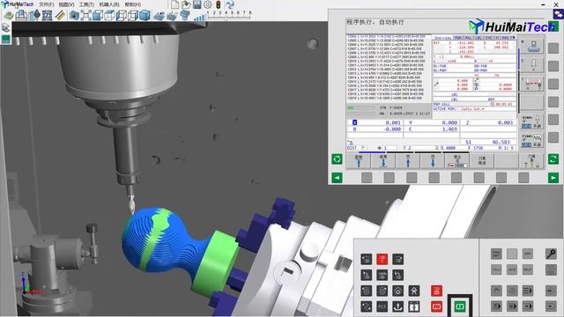This screenshot has height=317, width=564.
Task: Click the red NC stop key
Action: 436,306
